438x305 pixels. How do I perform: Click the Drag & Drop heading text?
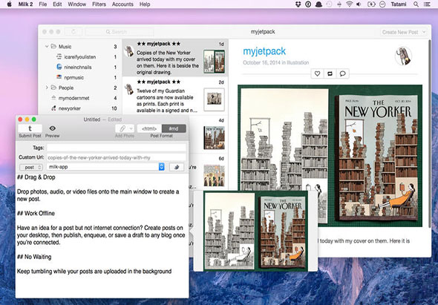pos(36,177)
